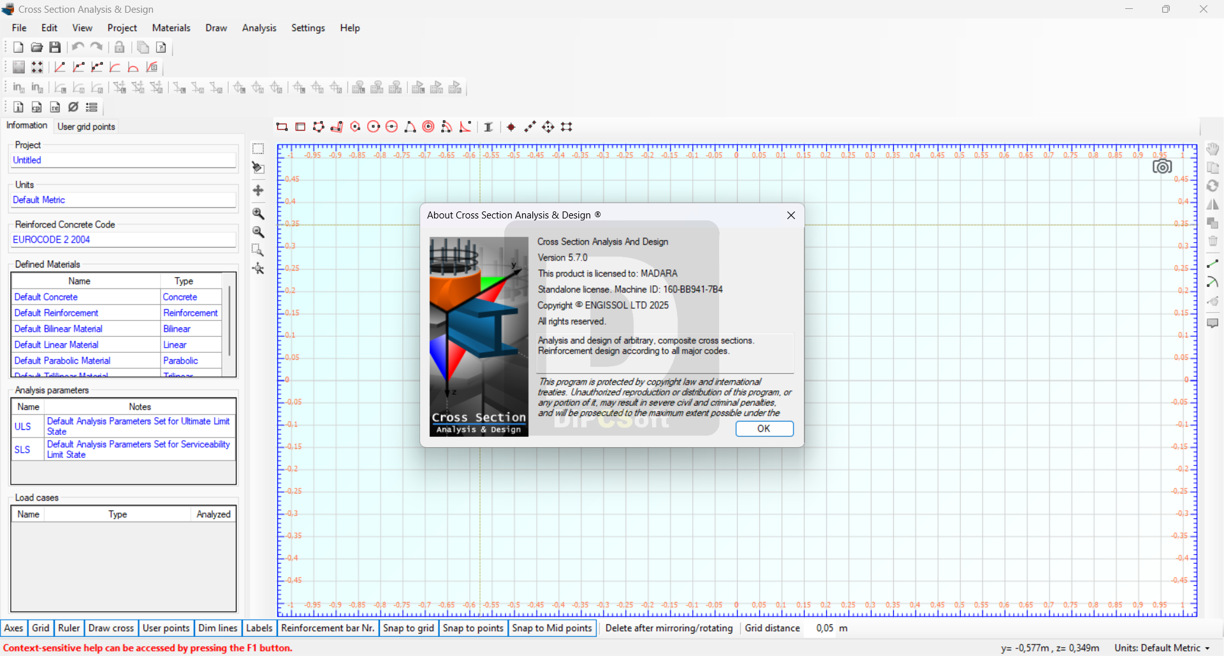Image resolution: width=1224 pixels, height=656 pixels.
Task: Toggle the Dim lines option
Action: coord(218,628)
